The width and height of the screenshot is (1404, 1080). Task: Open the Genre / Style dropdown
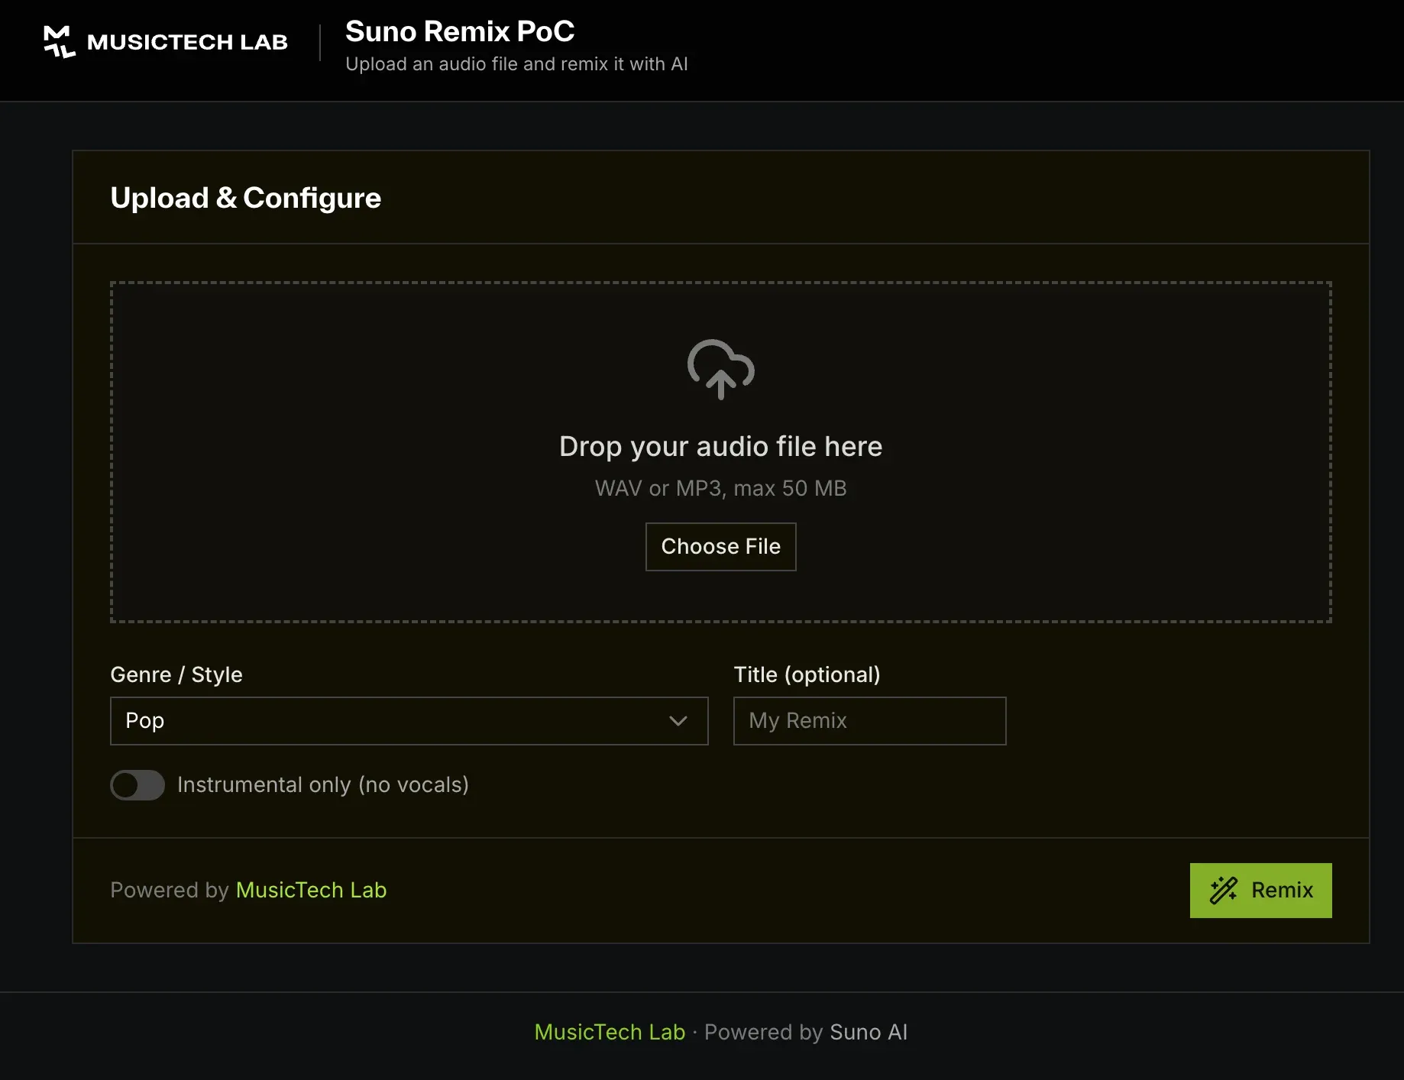tap(409, 721)
